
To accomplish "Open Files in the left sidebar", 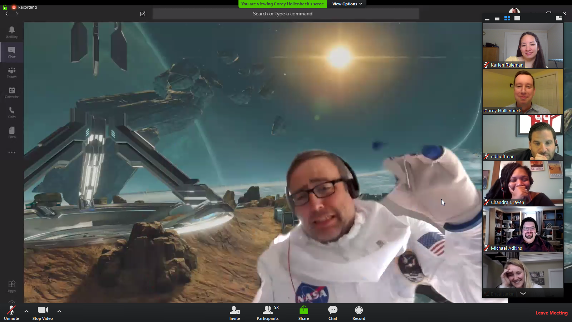I will tap(11, 132).
